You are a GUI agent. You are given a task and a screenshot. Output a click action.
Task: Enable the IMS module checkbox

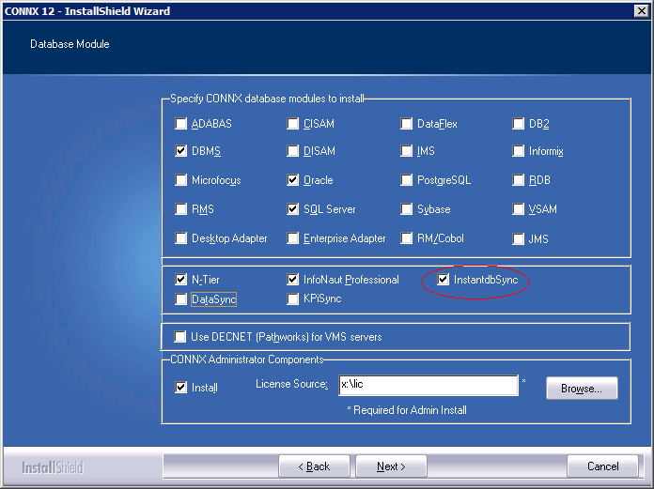point(406,151)
